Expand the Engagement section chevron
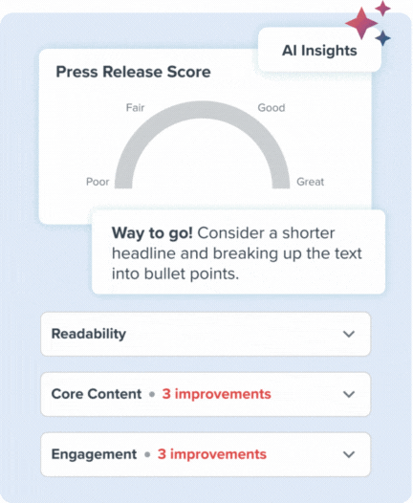This screenshot has height=503, width=413. pos(349,454)
